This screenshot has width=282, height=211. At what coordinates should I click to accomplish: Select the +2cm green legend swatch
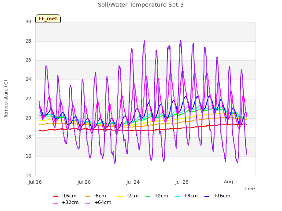coord(148,196)
